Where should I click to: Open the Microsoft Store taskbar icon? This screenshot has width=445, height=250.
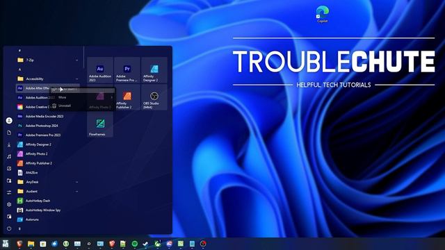pyautogui.click(x=42, y=244)
